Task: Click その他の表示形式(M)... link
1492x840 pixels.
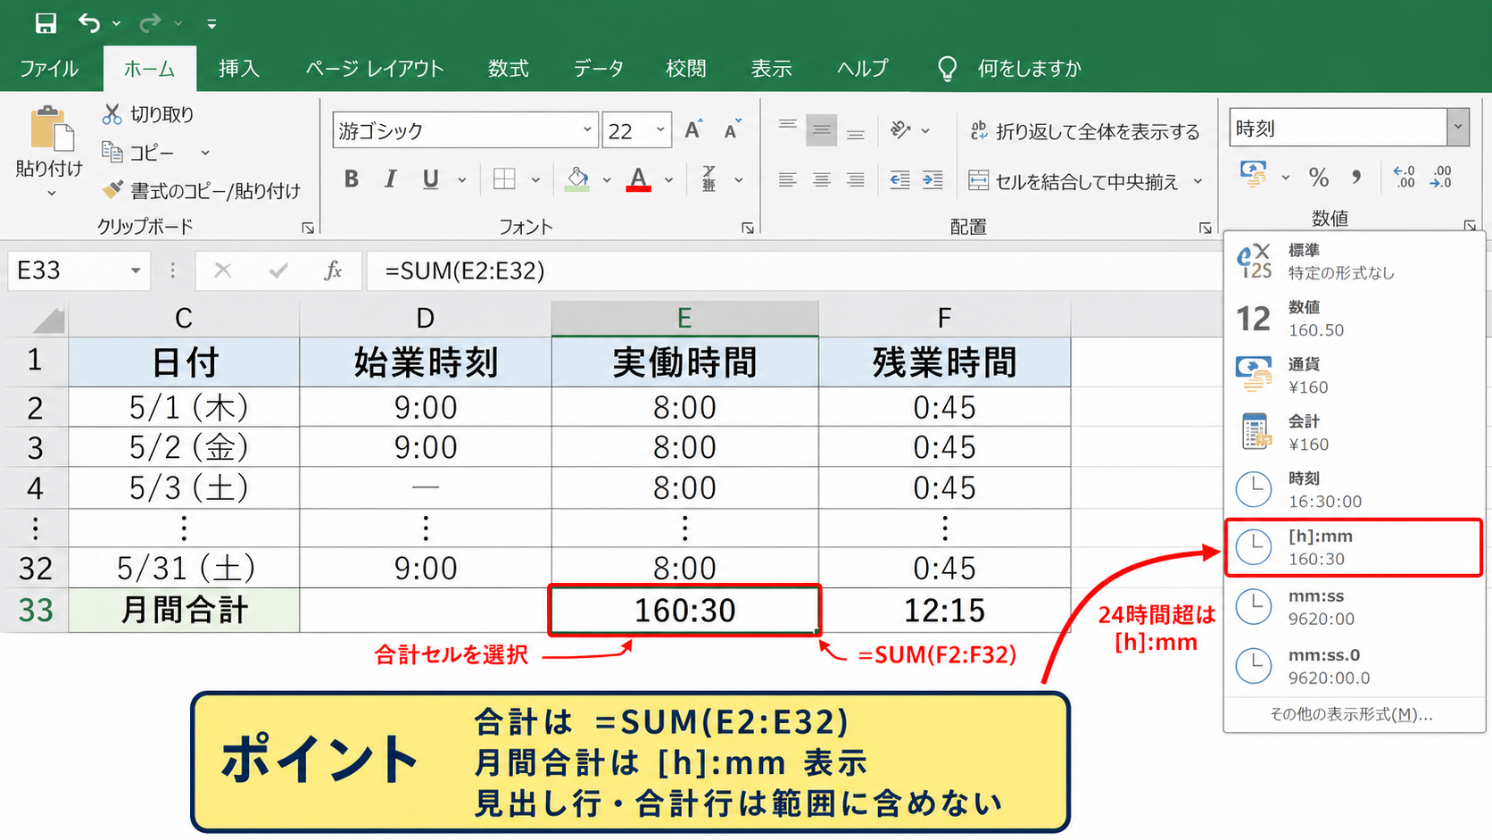Action: click(x=1352, y=714)
